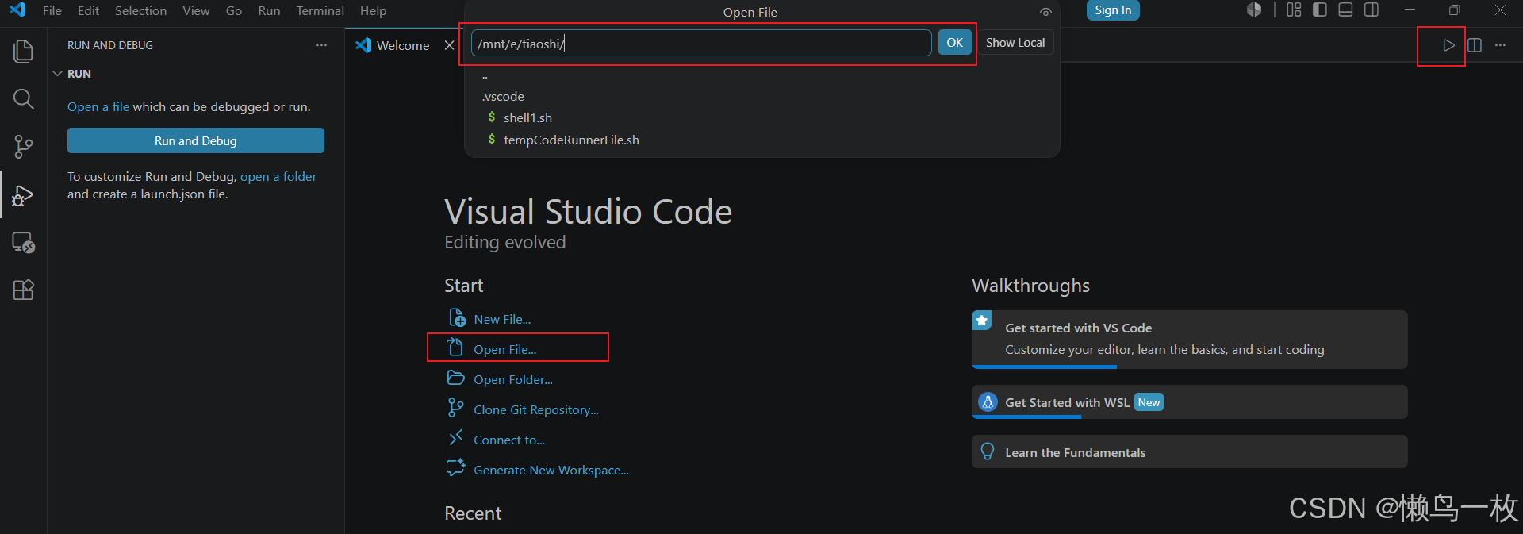The image size is (1523, 534).
Task: Select the Run and Debug activity icon
Action: tap(24, 195)
